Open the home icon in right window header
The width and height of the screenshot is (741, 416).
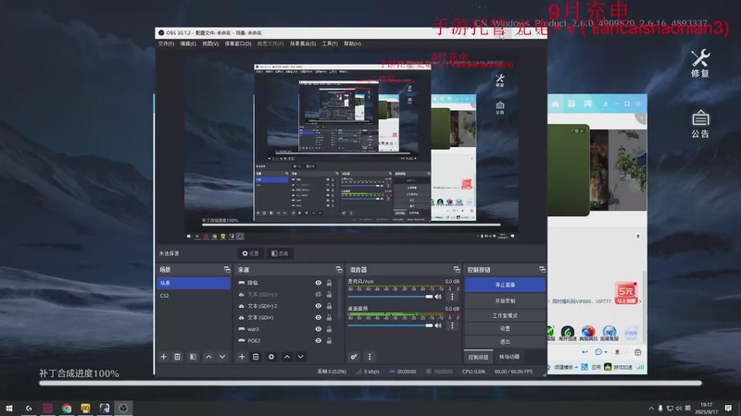(555, 104)
